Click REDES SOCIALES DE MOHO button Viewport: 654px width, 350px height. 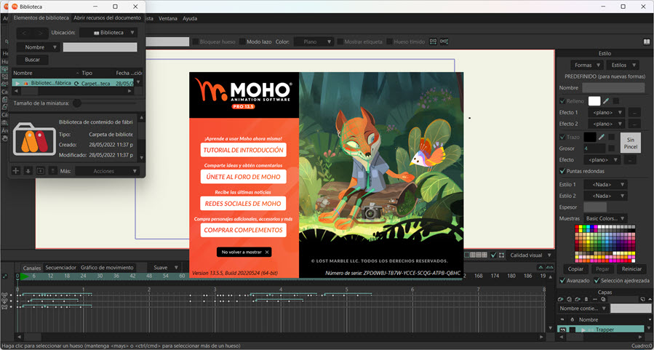point(243,203)
